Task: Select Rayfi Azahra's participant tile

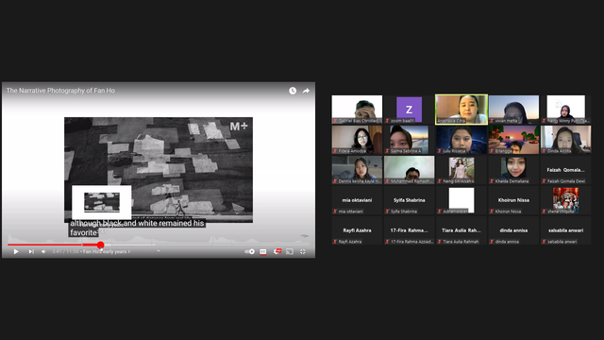Action: [x=357, y=230]
